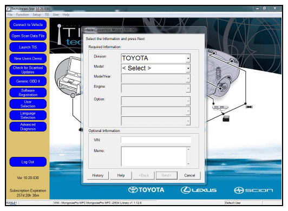
Task: Click inside the Memo text area
Action: tap(154, 156)
